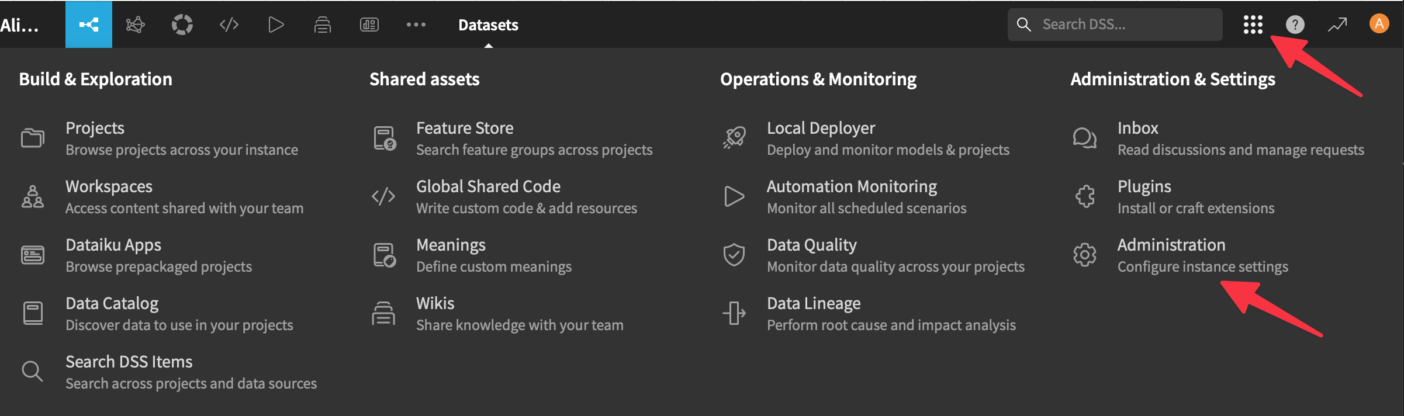1404x416 pixels.
Task: Open the Jobs play icon in navbar
Action: point(275,25)
